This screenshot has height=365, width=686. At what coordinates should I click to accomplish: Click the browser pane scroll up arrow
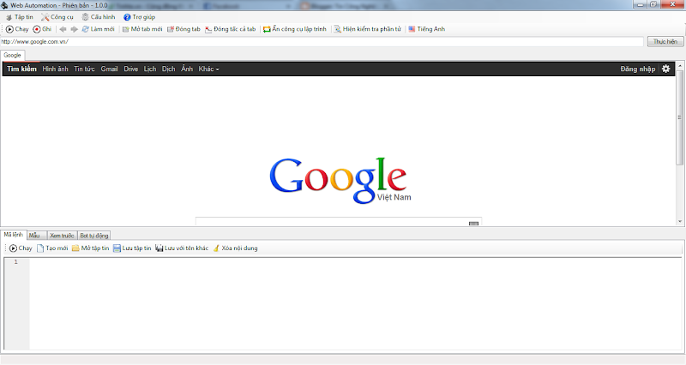point(680,66)
